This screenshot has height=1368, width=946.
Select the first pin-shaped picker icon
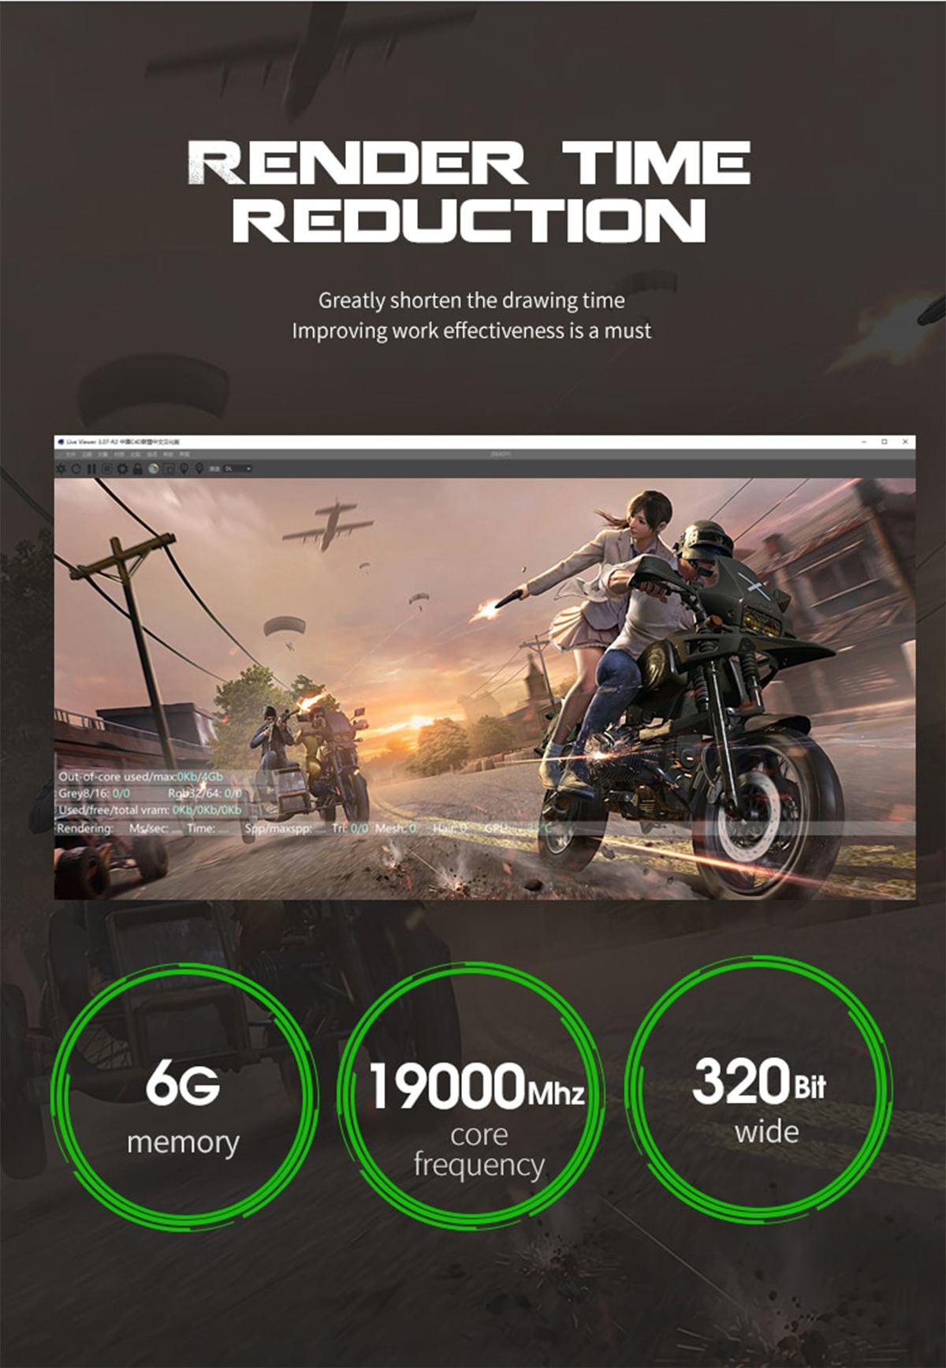tap(184, 469)
